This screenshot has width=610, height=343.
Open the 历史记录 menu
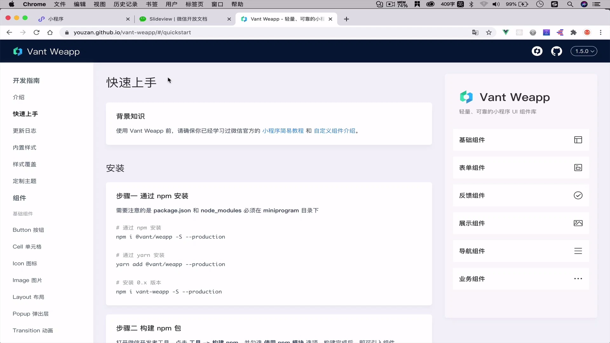coord(125,4)
